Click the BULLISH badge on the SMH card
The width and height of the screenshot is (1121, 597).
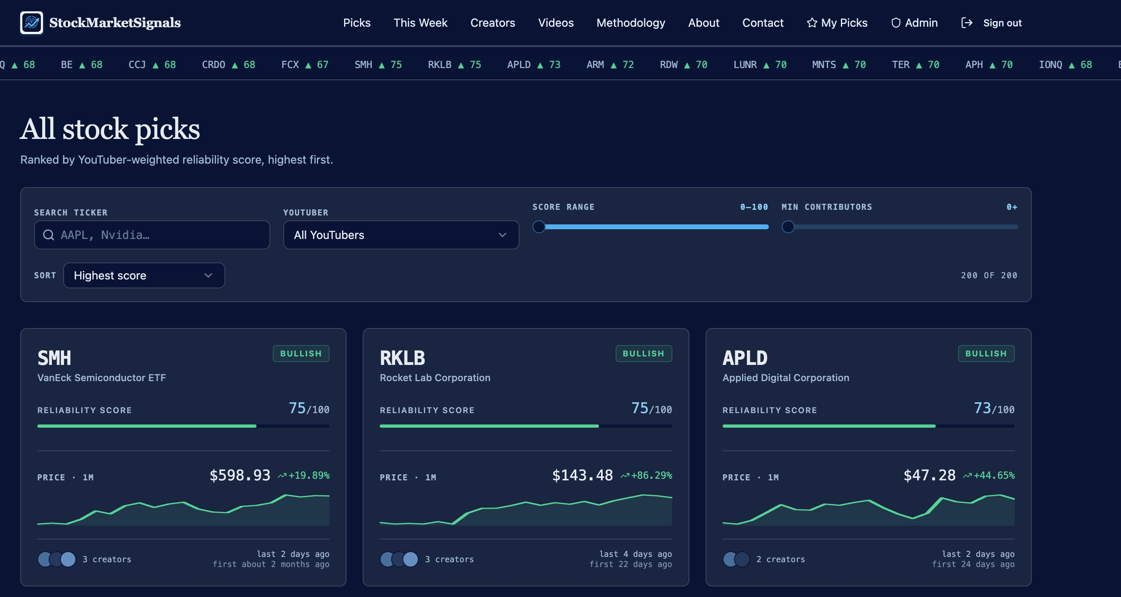coord(301,354)
